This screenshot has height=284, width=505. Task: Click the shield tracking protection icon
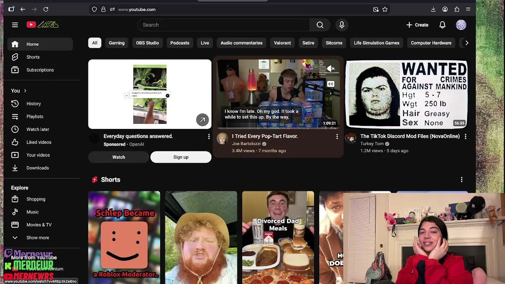94,9
